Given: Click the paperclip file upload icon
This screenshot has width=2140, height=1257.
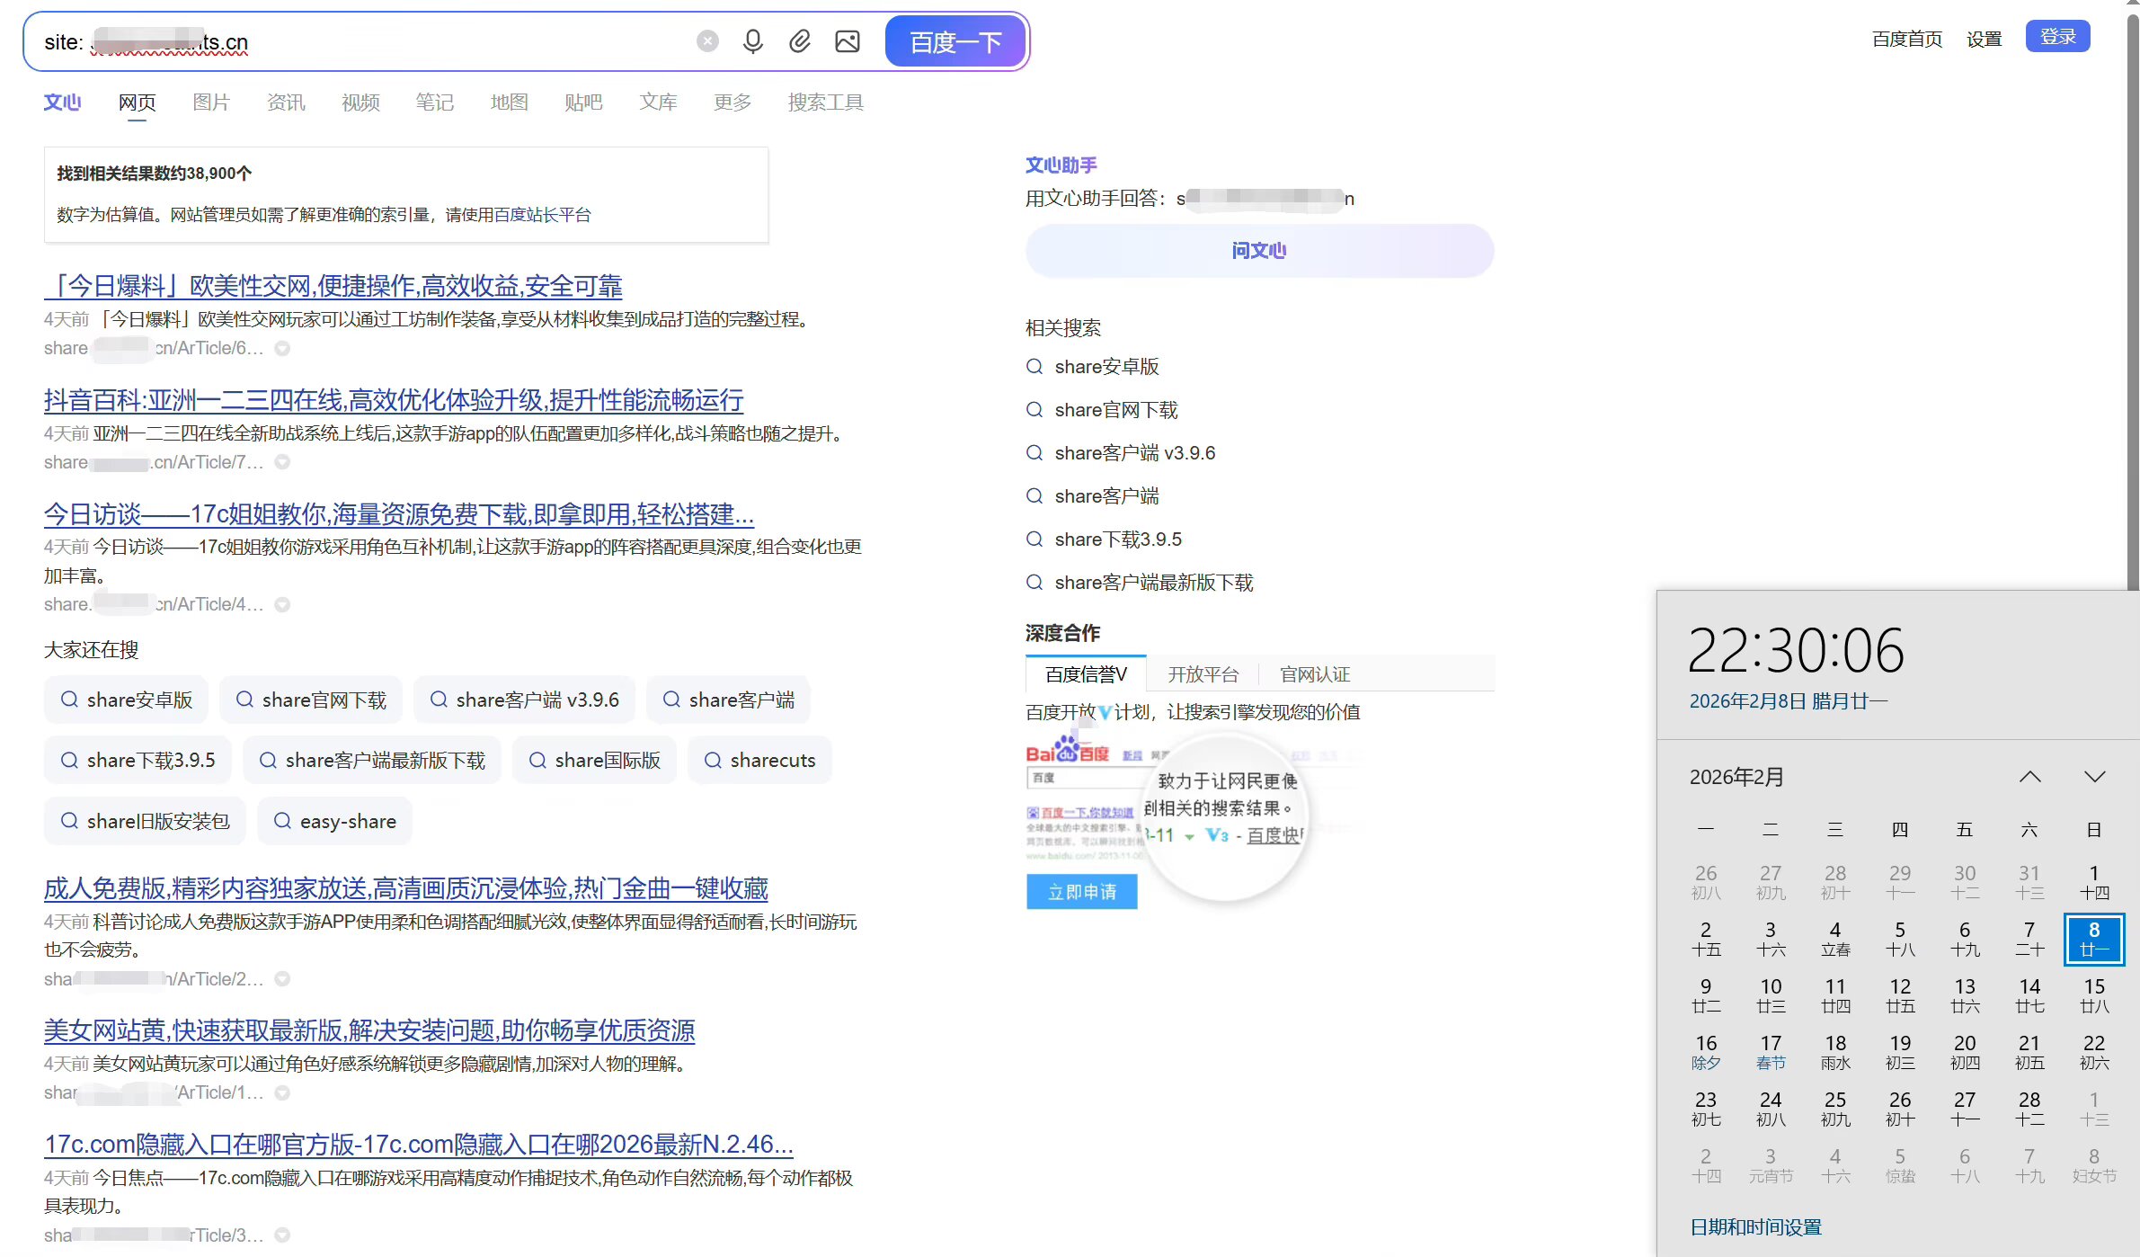Looking at the screenshot, I should 800,41.
